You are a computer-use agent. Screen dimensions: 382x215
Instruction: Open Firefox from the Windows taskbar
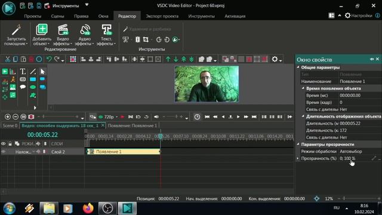point(88,208)
